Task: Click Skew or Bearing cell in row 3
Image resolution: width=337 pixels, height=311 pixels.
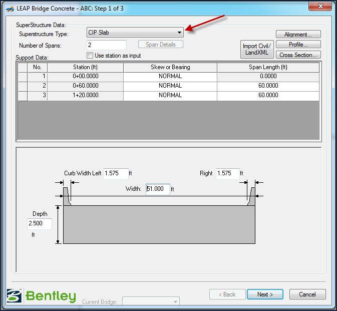Action: point(170,95)
